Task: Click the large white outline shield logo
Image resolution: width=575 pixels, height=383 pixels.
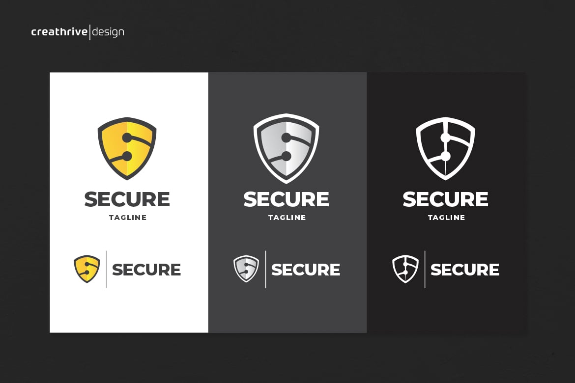Action: coord(445,148)
